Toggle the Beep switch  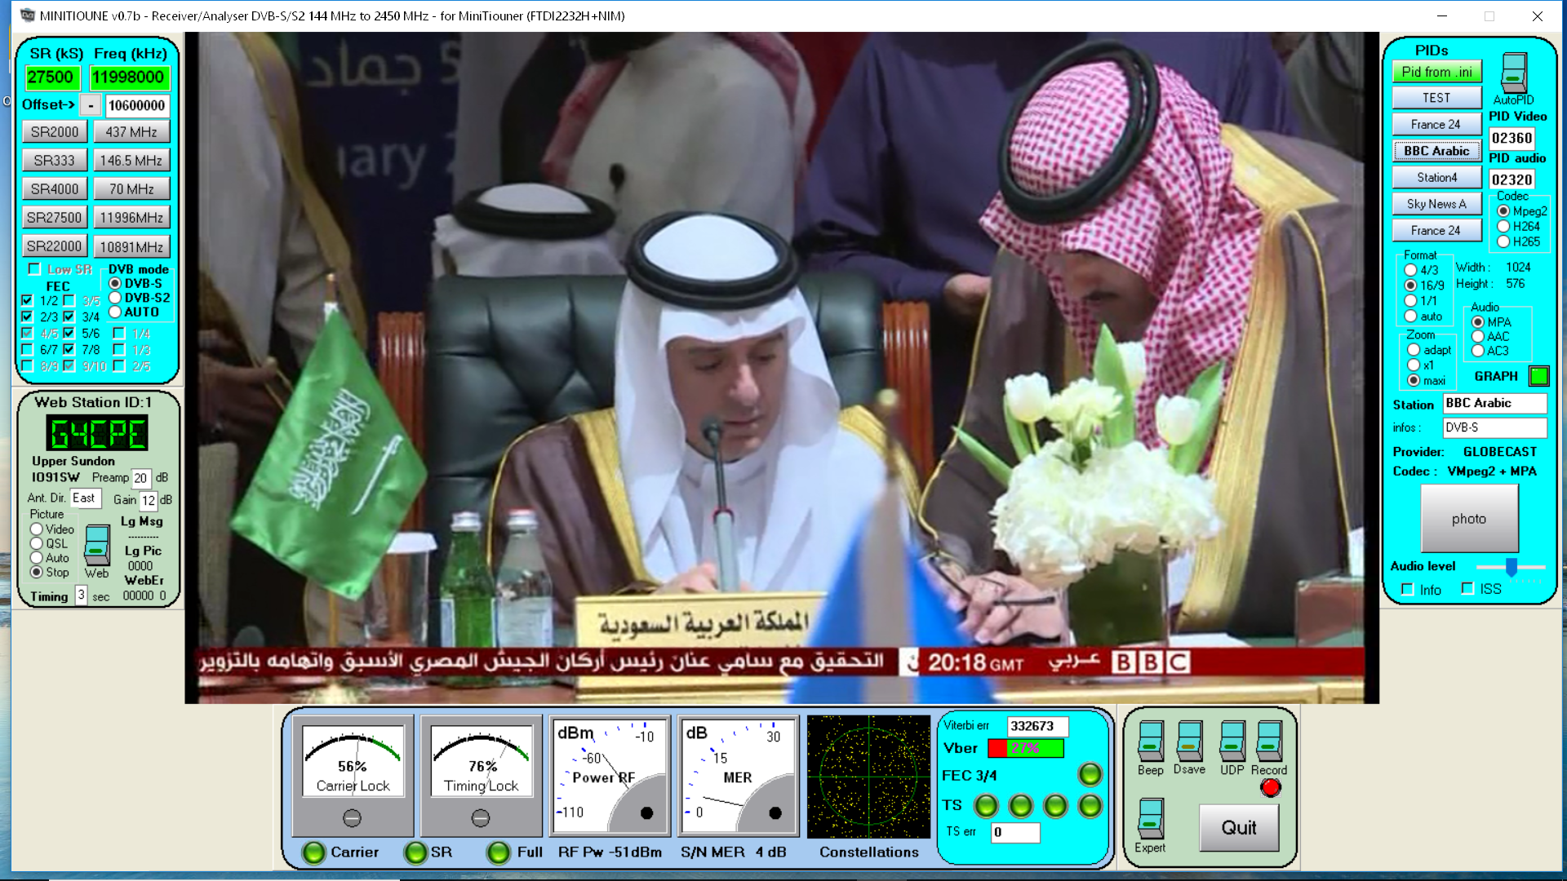tap(1151, 741)
